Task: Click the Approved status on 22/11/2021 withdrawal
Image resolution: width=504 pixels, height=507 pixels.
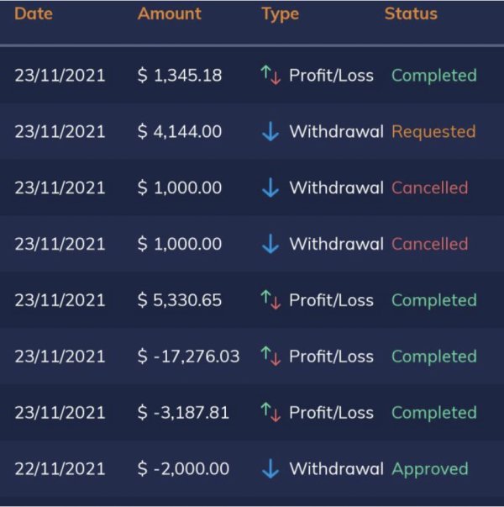Action: pos(430,469)
